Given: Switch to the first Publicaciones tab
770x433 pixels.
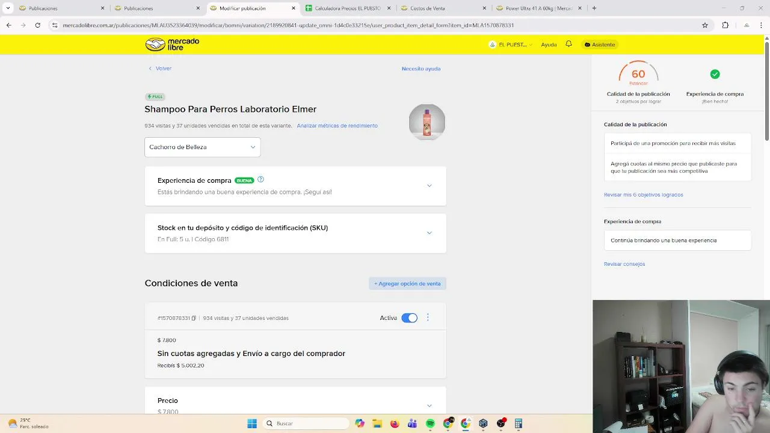Looking at the screenshot, I should pos(60,8).
